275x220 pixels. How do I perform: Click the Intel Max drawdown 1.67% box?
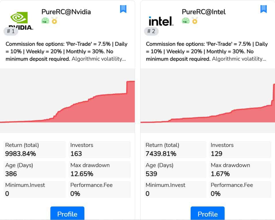240,170
